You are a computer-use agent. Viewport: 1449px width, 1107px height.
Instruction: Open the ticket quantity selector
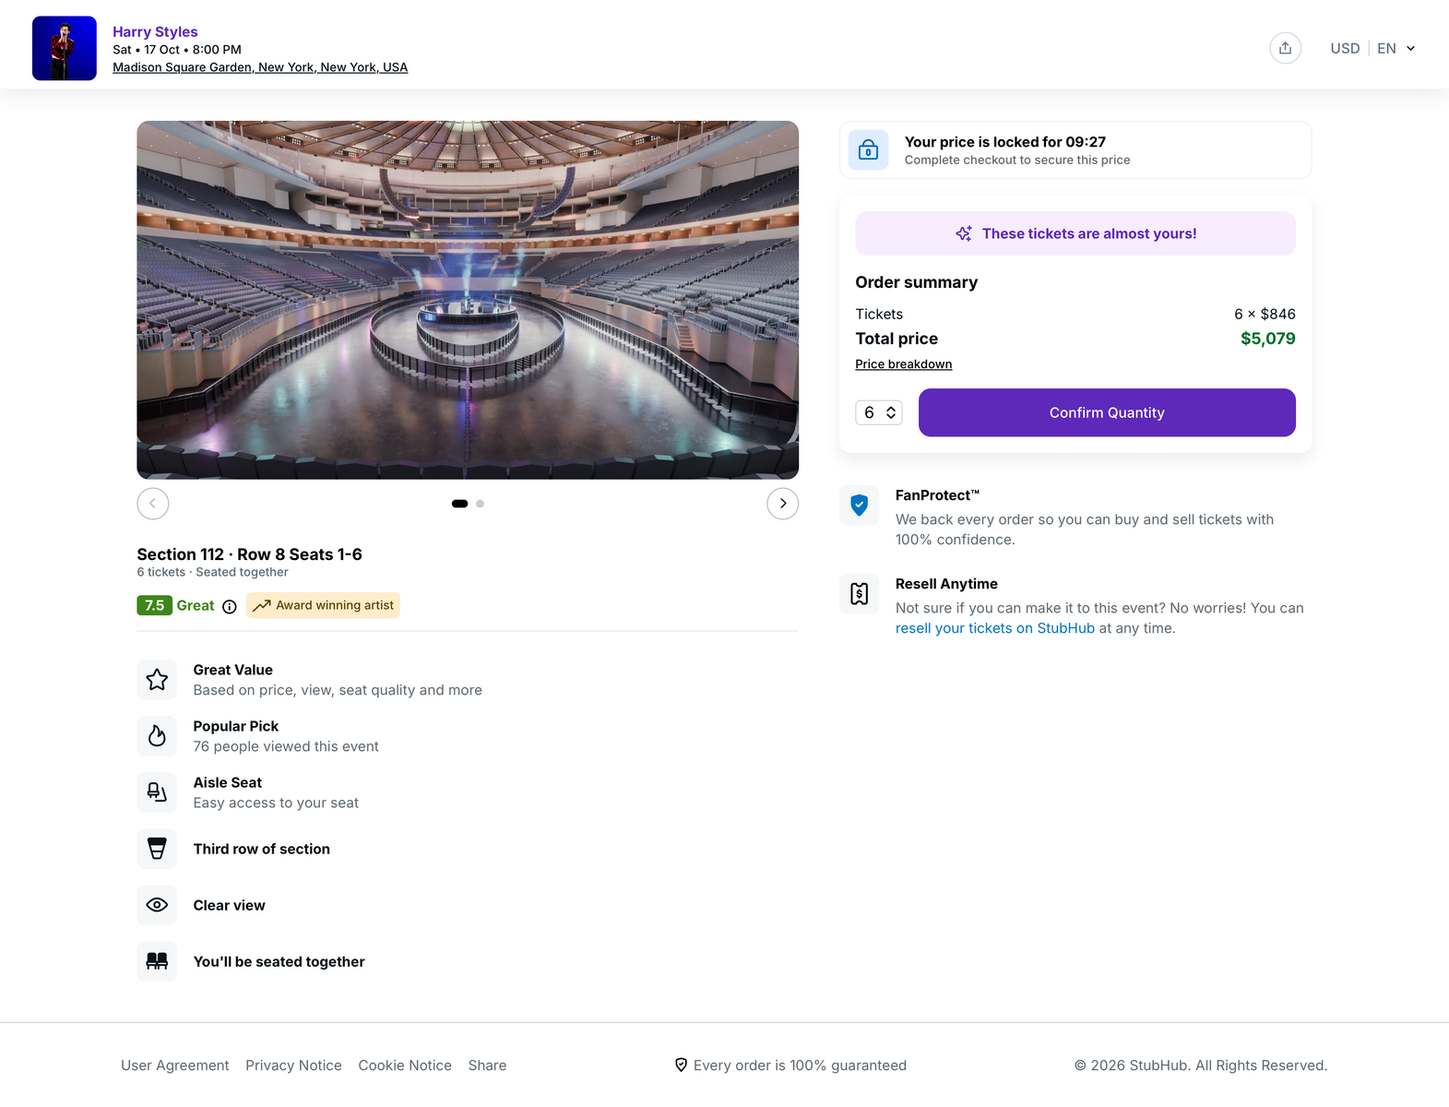879,412
